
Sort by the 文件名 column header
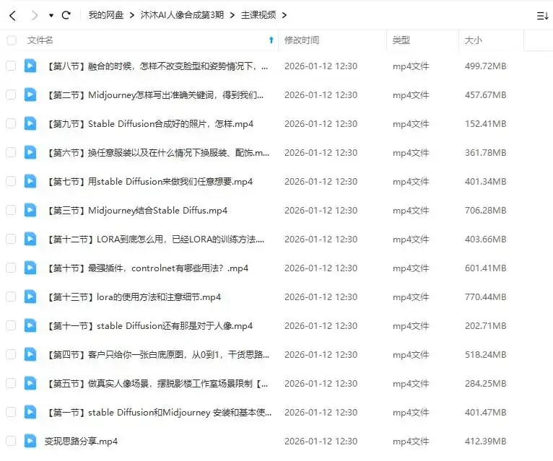[x=40, y=40]
